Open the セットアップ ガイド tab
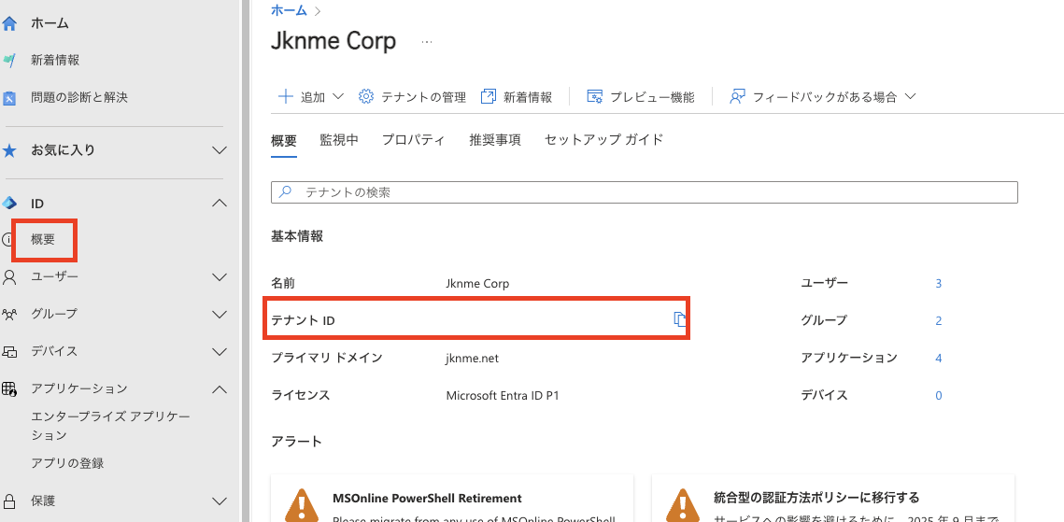Viewport: 1064px width, 522px height. click(x=603, y=140)
